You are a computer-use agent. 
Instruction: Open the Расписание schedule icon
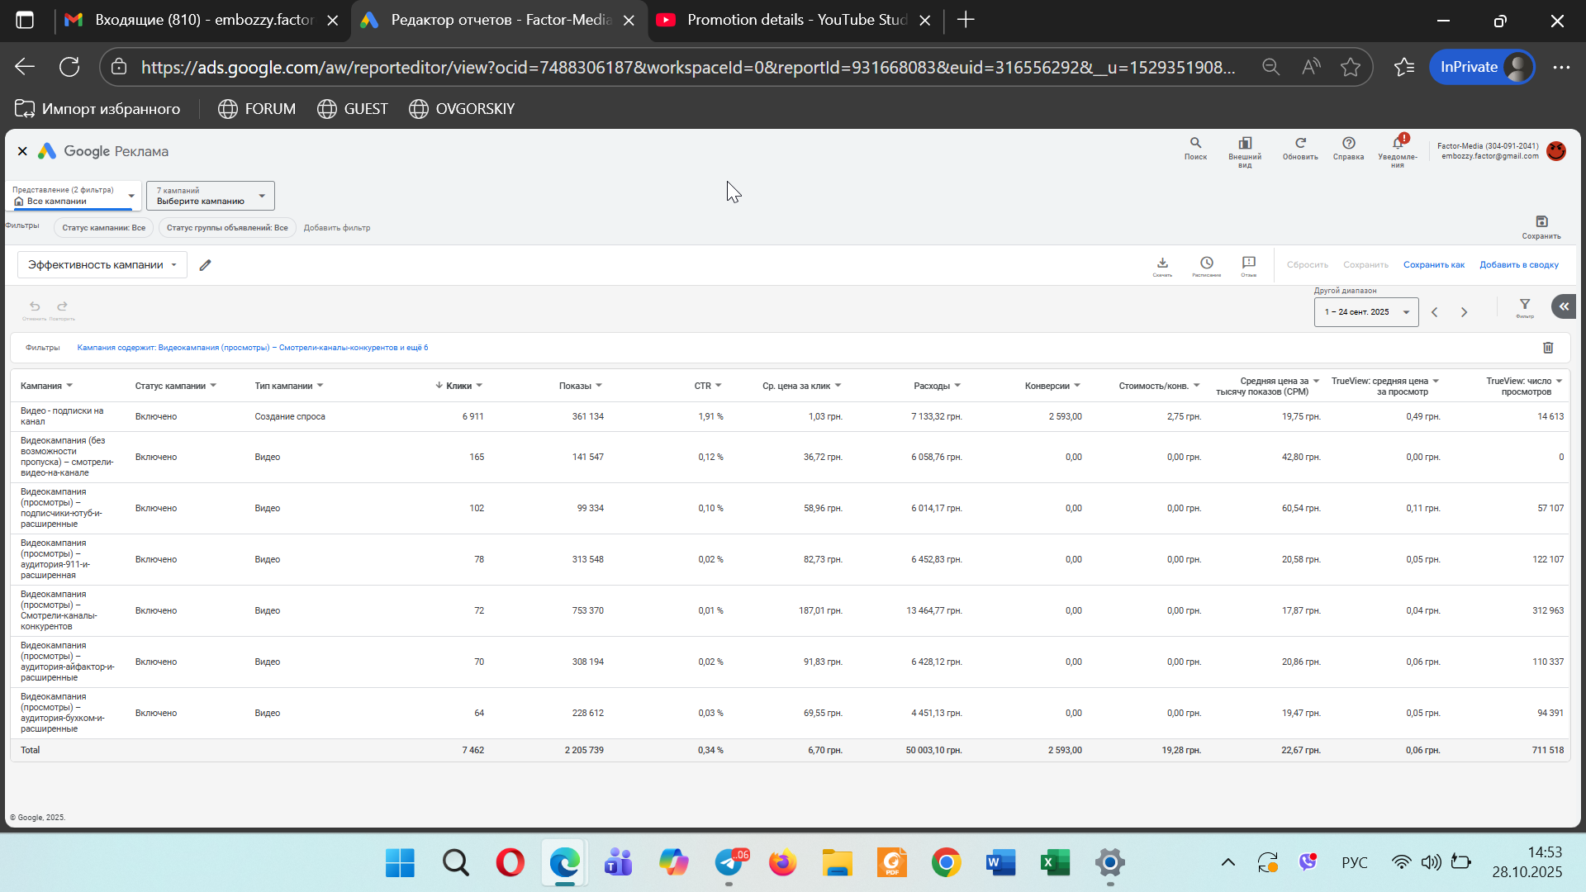click(1207, 263)
